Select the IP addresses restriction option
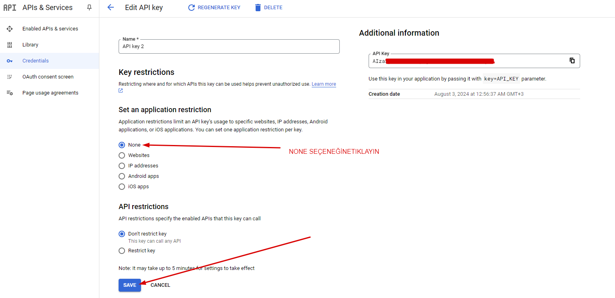The height and width of the screenshot is (298, 615). (122, 166)
